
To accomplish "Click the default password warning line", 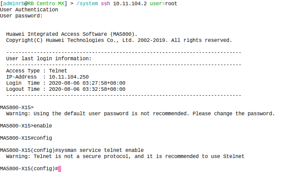I will point(140,114).
